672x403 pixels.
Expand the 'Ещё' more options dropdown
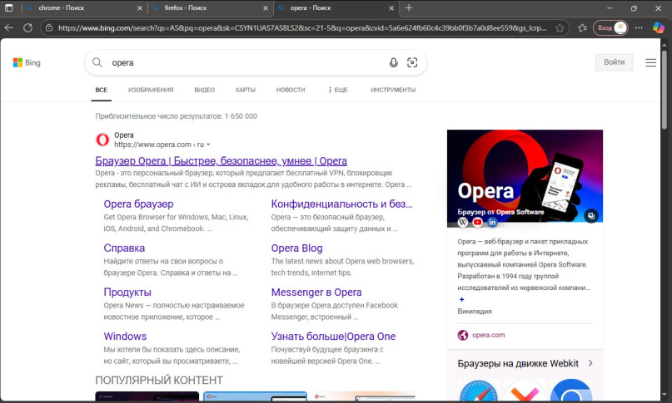click(x=337, y=90)
